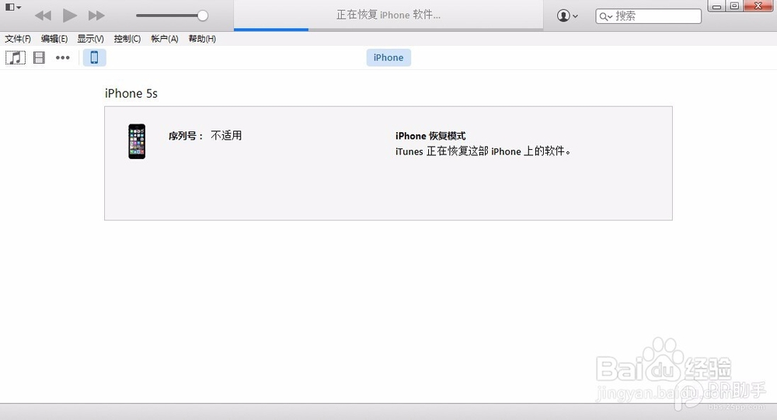Show more media types with ellipsis
Viewport: 777px width, 420px height.
[62, 58]
